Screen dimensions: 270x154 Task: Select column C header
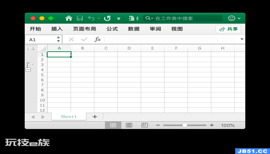[x=106, y=48]
